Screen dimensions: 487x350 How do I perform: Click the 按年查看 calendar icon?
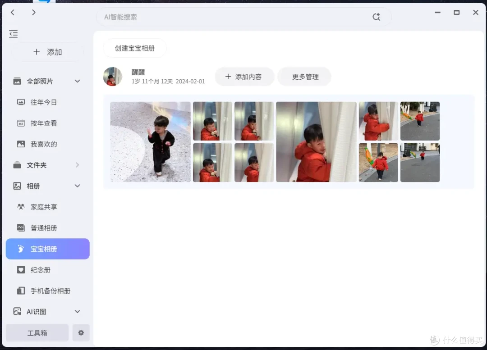pos(21,123)
